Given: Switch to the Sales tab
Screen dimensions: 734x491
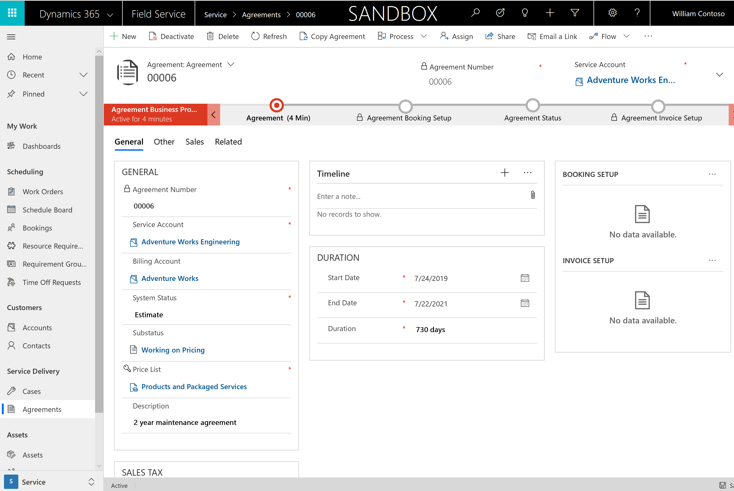Looking at the screenshot, I should pos(194,141).
